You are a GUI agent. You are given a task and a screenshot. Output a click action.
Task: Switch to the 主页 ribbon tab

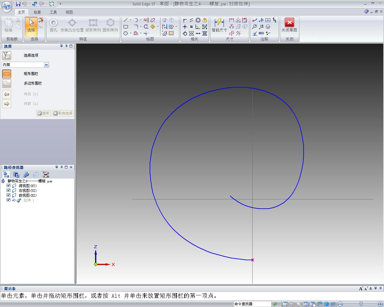(x=21, y=12)
